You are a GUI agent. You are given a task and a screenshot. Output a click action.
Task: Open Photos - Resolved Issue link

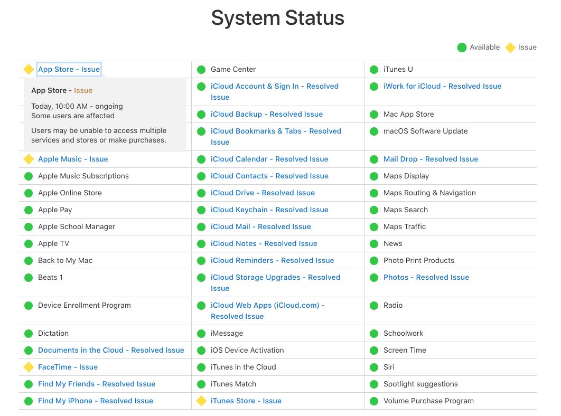tap(426, 278)
